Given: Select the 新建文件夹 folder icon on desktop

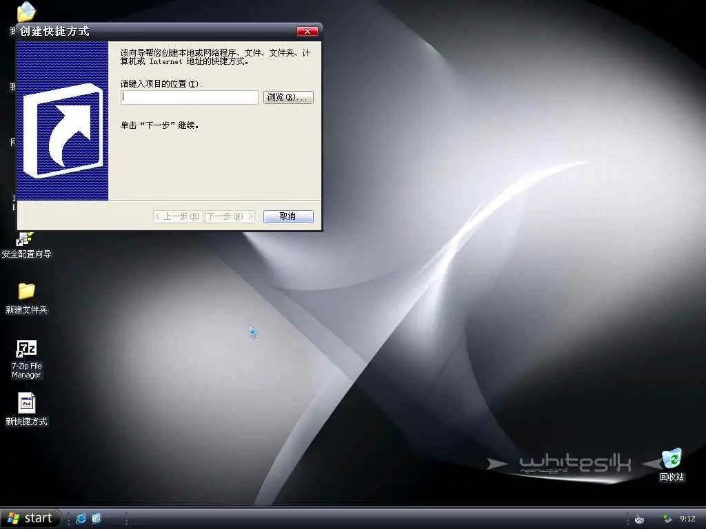Looking at the screenshot, I should pos(26,298).
